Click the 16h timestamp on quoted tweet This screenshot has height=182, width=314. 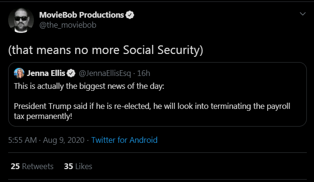(143, 73)
